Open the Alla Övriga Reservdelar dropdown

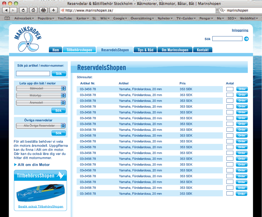(x=41, y=126)
